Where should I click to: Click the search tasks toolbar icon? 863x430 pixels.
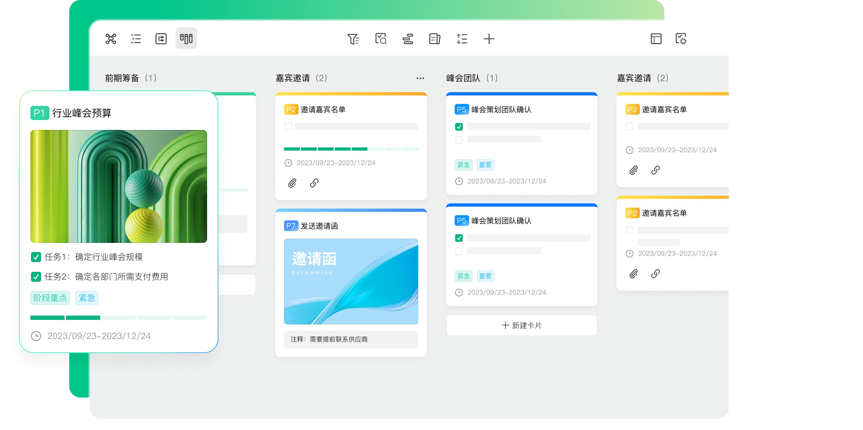click(x=381, y=39)
